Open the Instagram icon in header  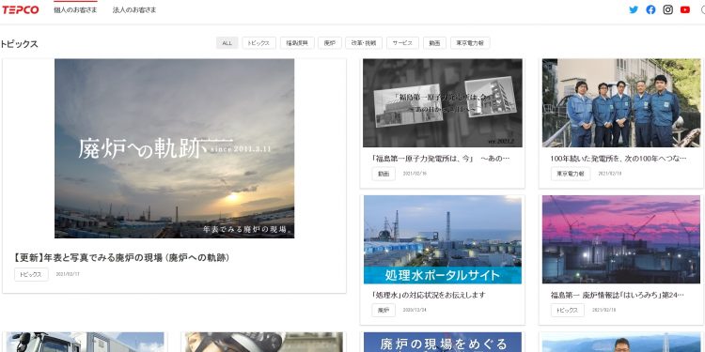coord(668,10)
